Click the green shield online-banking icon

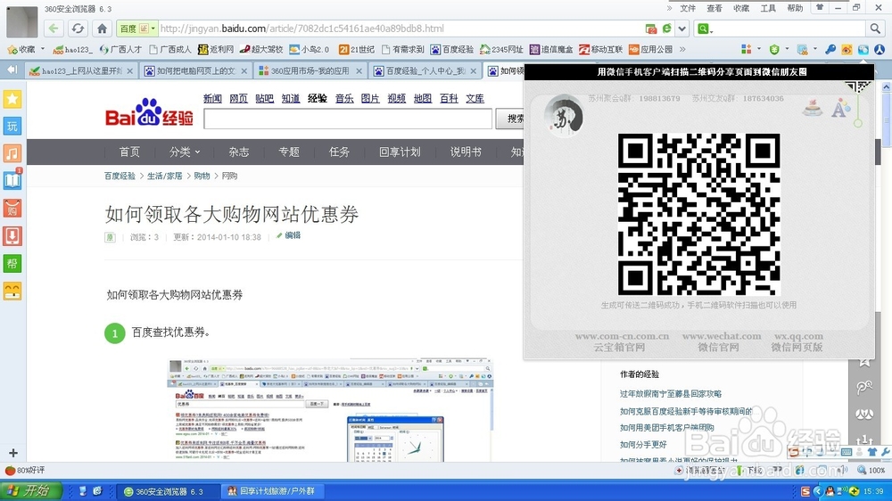tap(774, 49)
